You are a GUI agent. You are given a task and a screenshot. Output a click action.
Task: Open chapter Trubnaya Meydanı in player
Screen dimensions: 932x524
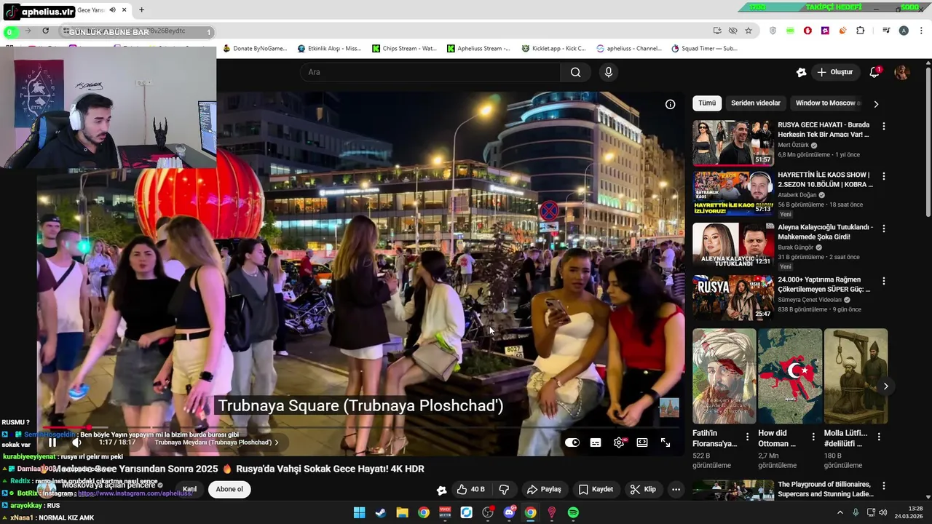(x=216, y=442)
